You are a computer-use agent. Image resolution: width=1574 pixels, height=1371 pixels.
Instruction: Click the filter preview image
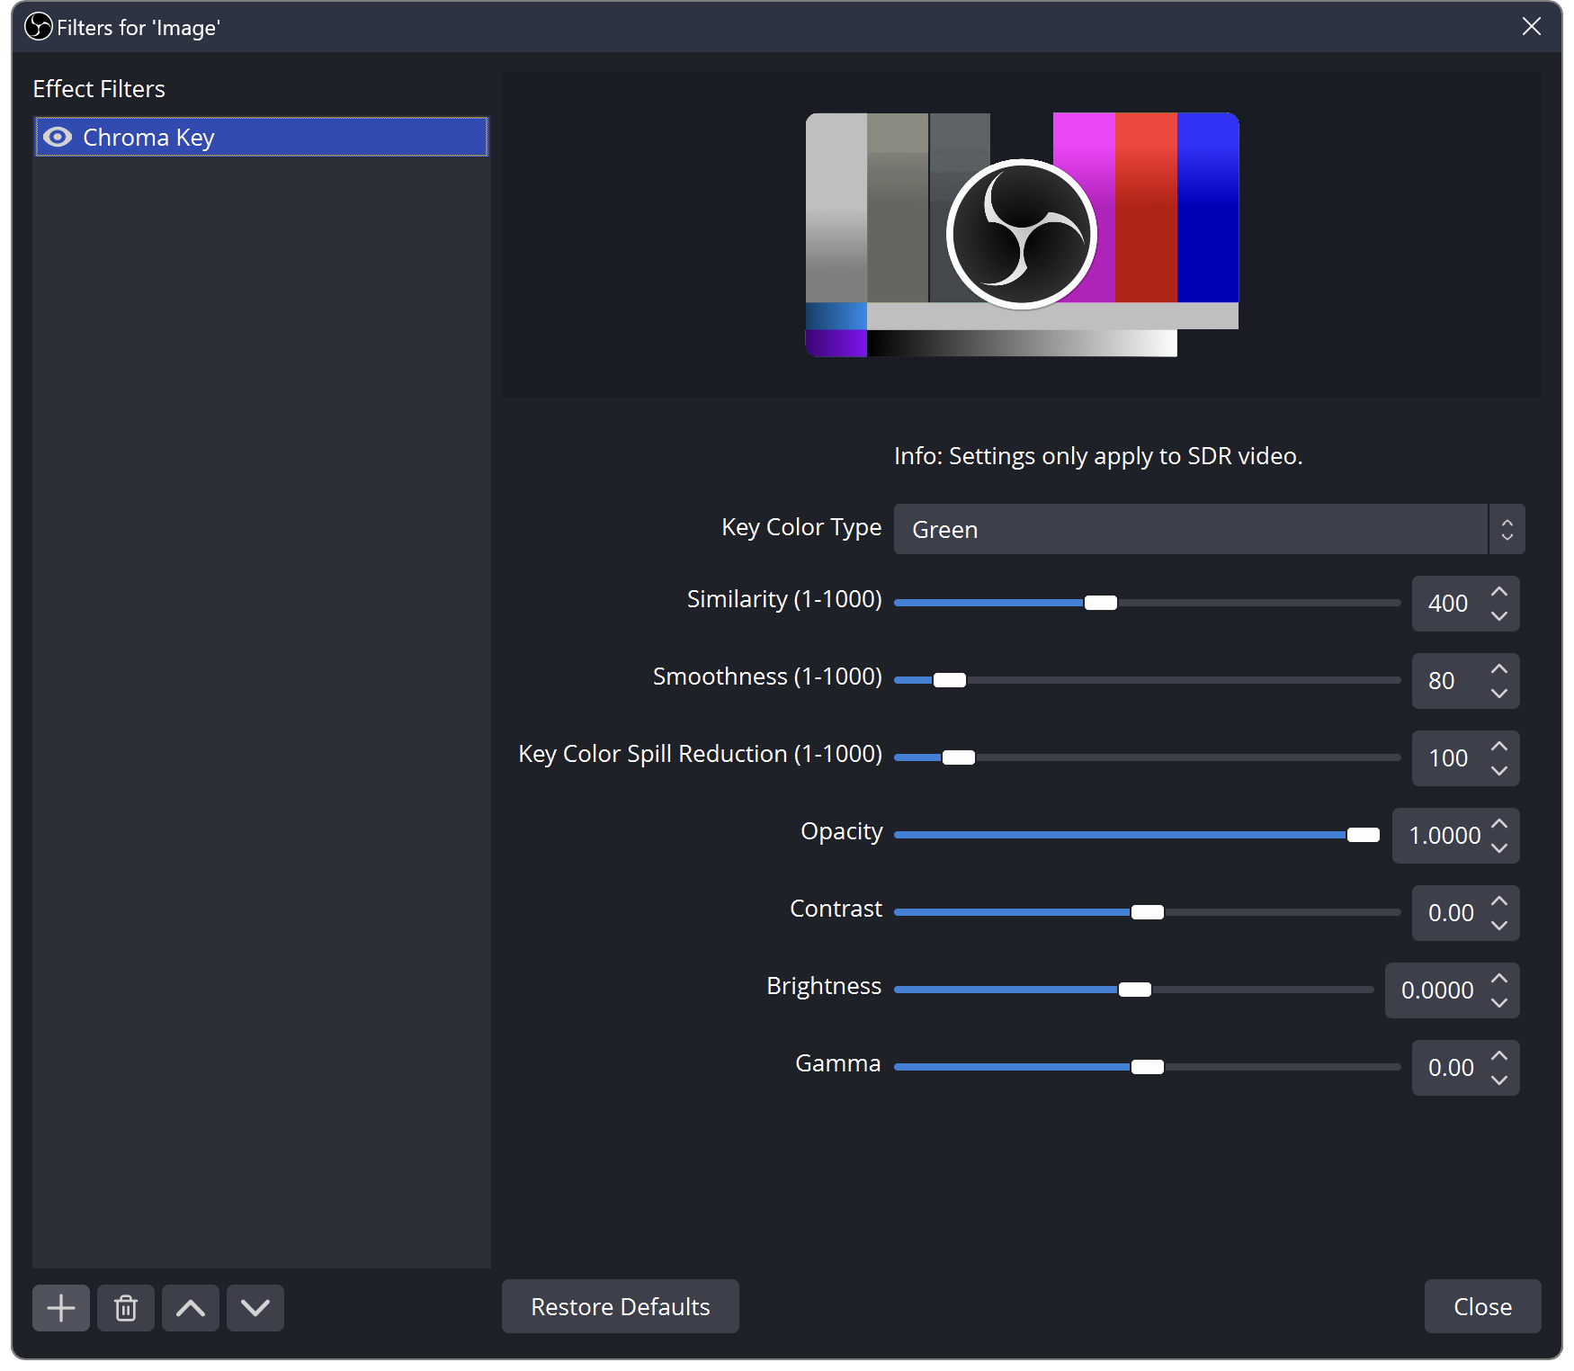click(x=1022, y=235)
